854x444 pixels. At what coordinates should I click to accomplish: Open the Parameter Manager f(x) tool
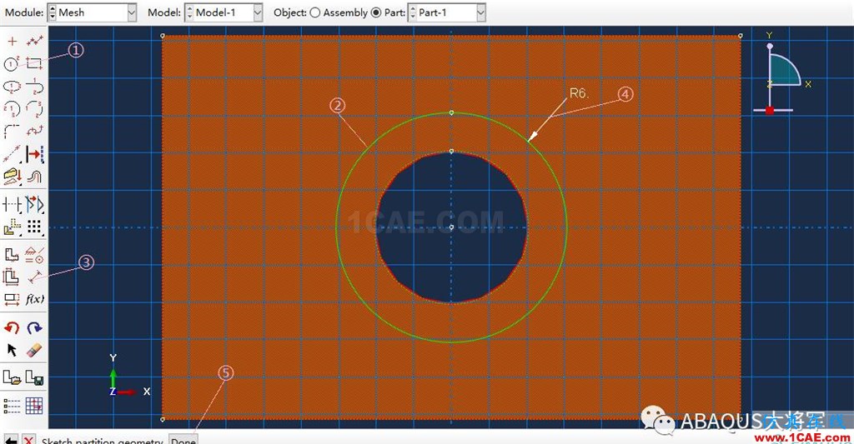coord(34,299)
